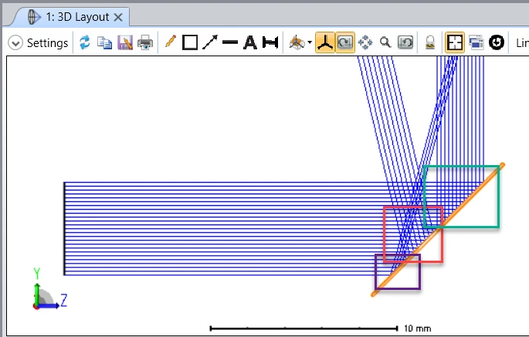Copy the layout using the copy icon
This screenshot has width=529, height=337.
click(104, 42)
